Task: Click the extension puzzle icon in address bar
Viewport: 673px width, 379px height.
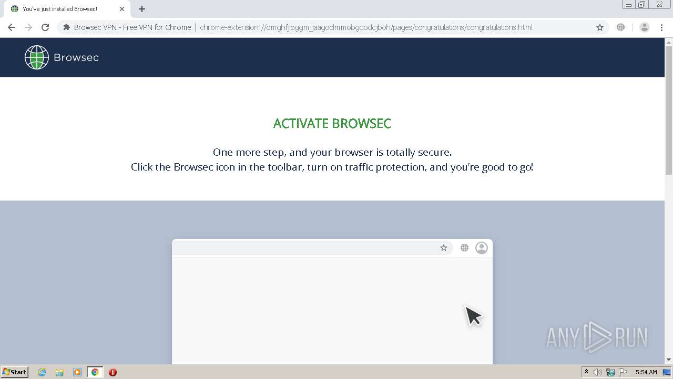Action: click(x=67, y=27)
